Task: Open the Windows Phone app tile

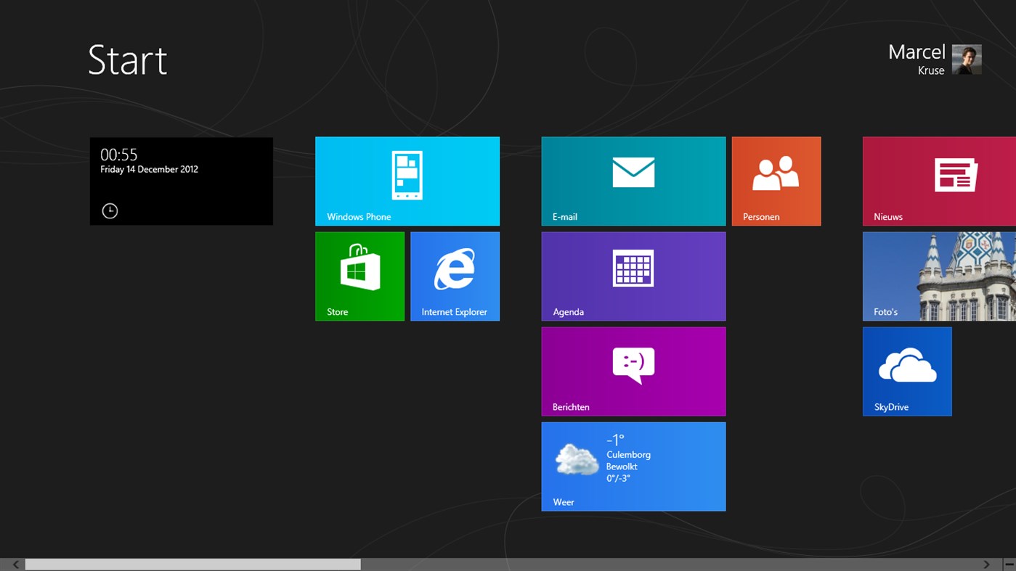Action: (x=407, y=181)
